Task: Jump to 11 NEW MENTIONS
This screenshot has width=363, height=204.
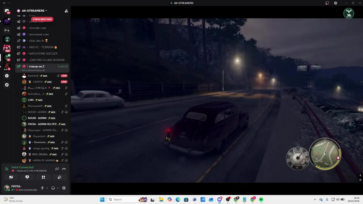Action: click(x=42, y=19)
